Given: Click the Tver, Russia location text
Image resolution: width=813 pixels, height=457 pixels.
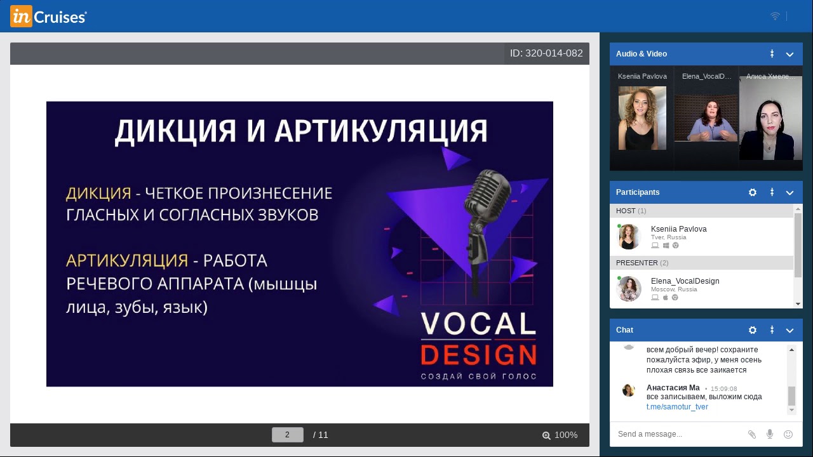Looking at the screenshot, I should click(x=668, y=237).
